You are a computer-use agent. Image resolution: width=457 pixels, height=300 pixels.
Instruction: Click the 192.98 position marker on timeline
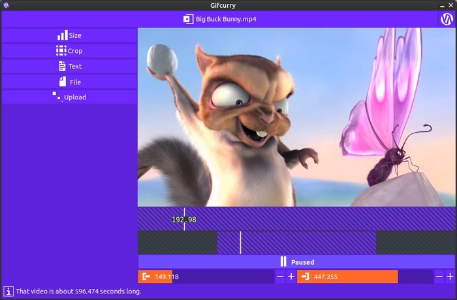point(184,220)
